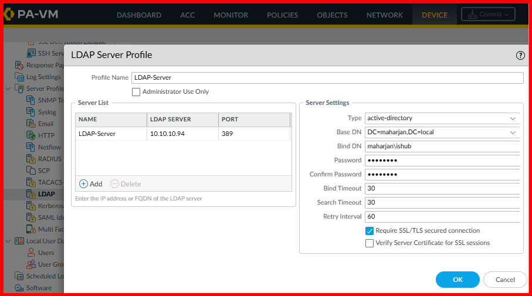Open the Software sidebar icon
532x296 pixels.
click(x=20, y=288)
